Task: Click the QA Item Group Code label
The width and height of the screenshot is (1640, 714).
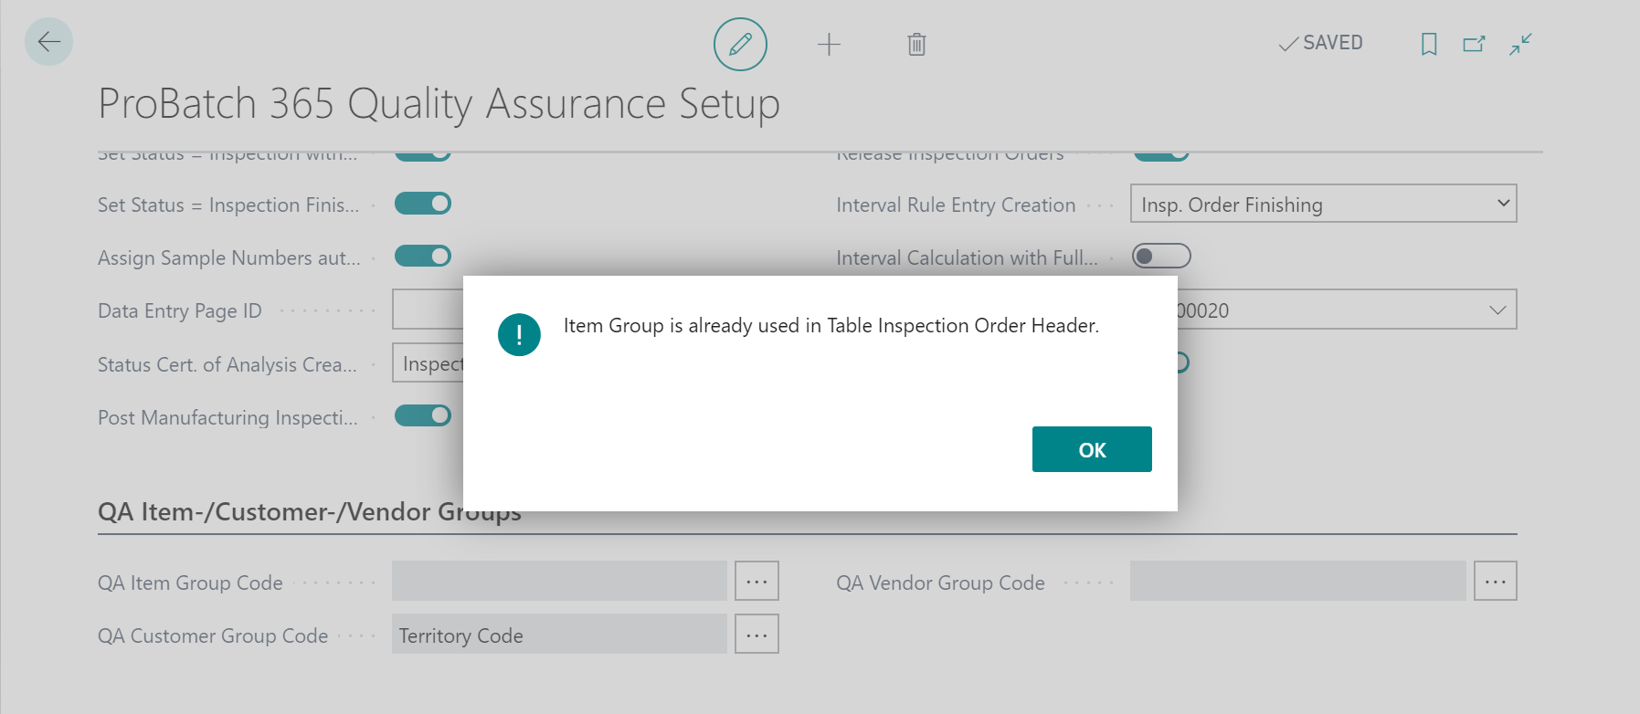Action: point(190,583)
